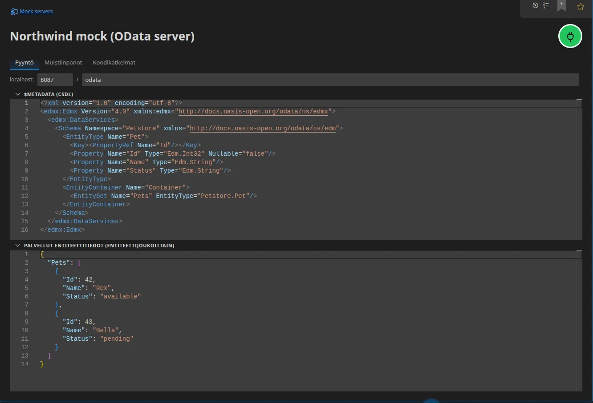The image size is (593, 403).
Task: Click the entity data editor scrollbar marker
Action: click(x=579, y=252)
